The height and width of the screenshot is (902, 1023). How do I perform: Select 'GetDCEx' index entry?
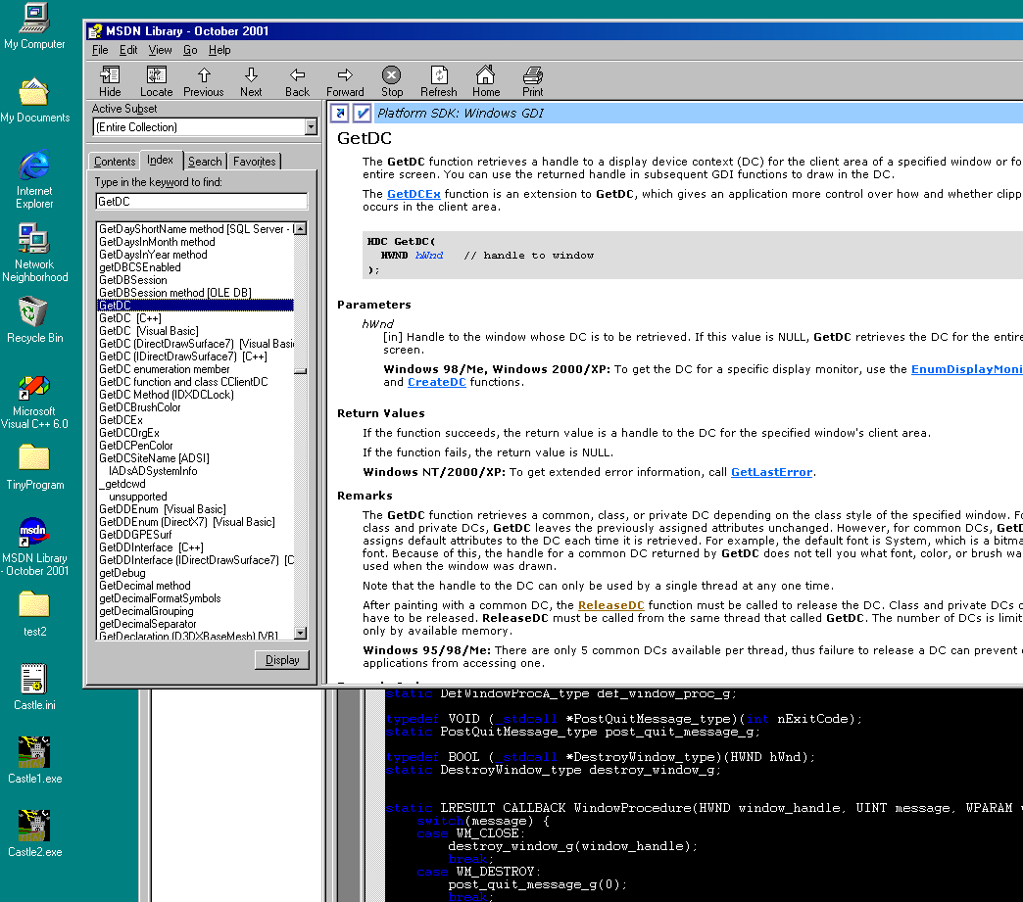coord(121,420)
